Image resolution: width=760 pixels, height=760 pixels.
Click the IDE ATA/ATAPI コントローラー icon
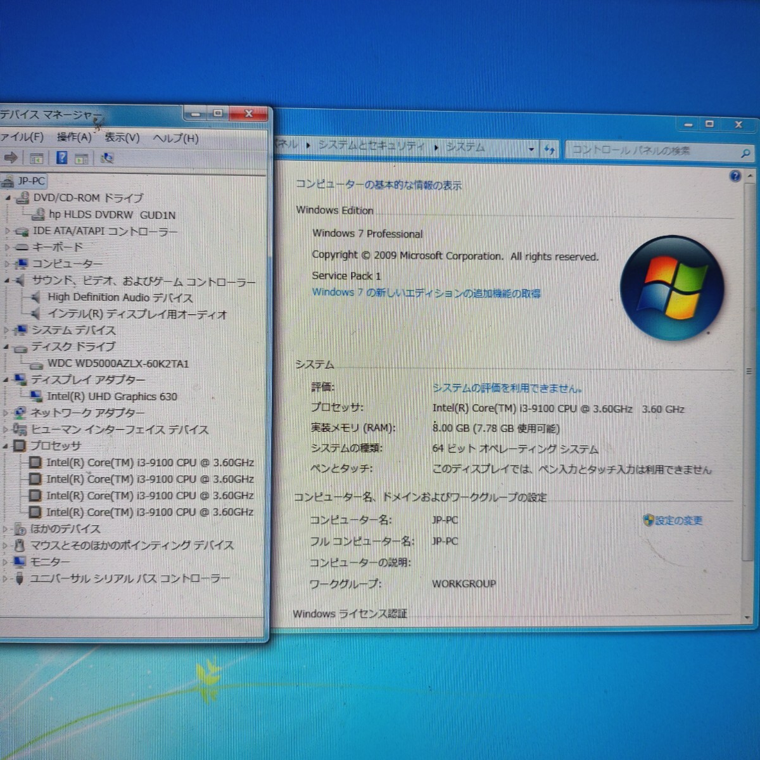[23, 231]
